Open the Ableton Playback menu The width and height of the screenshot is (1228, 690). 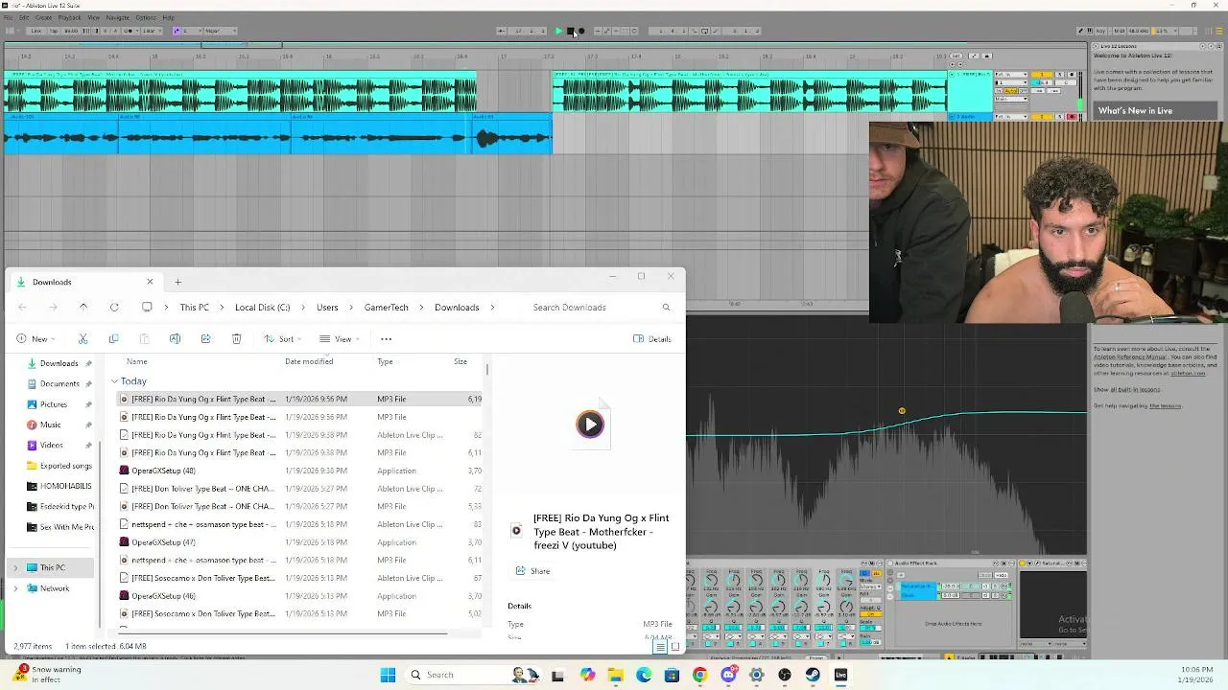tap(69, 17)
